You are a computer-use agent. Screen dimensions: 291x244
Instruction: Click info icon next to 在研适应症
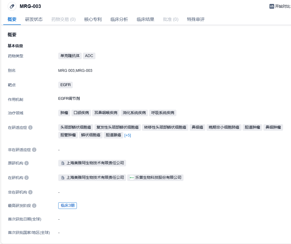tap(30, 127)
